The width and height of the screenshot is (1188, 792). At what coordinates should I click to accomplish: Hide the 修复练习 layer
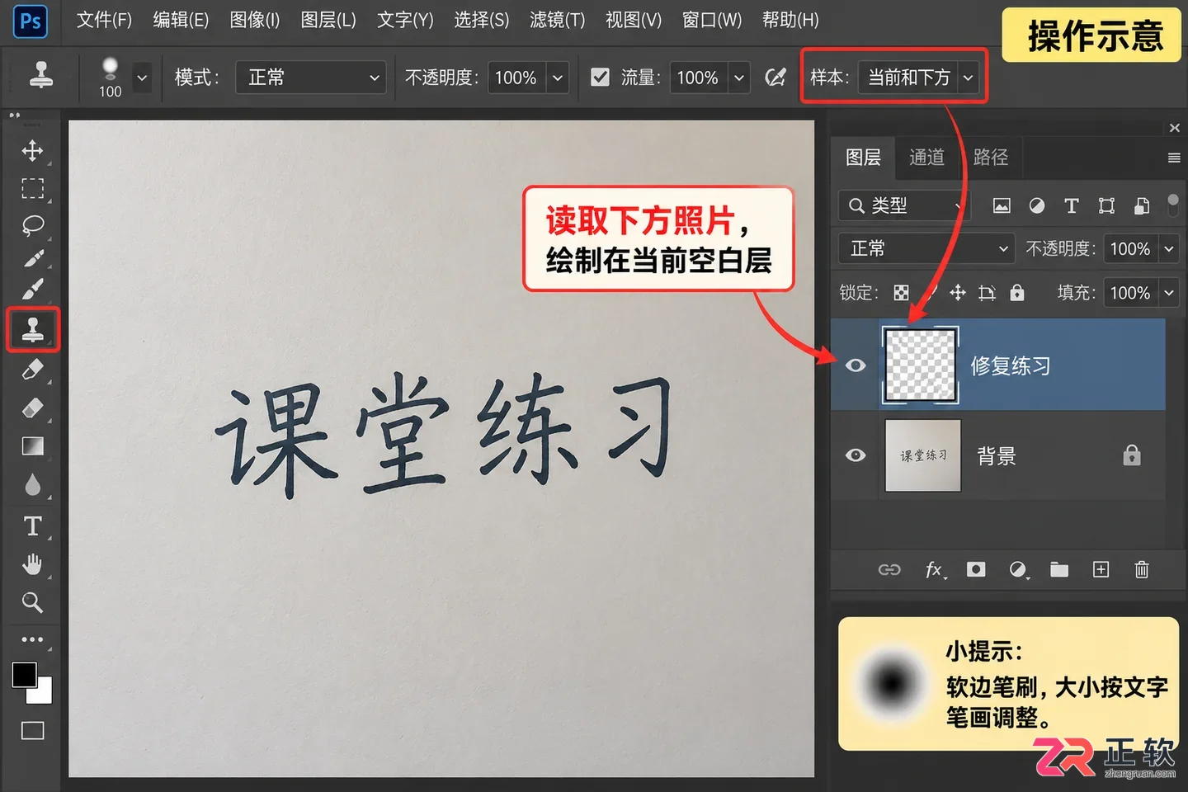pos(856,365)
